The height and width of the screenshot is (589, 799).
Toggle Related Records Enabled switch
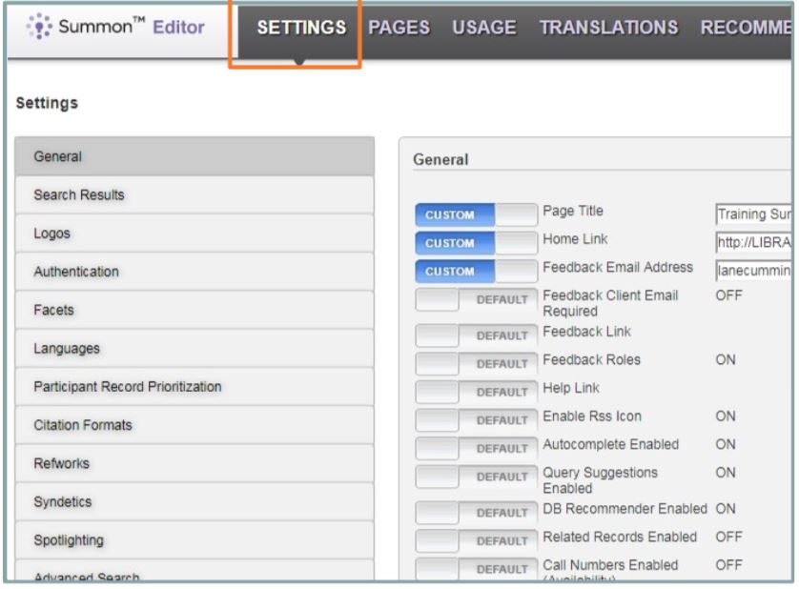[x=476, y=540]
